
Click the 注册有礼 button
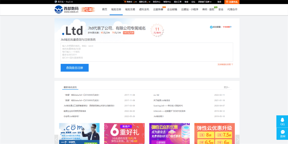pos(232,2)
